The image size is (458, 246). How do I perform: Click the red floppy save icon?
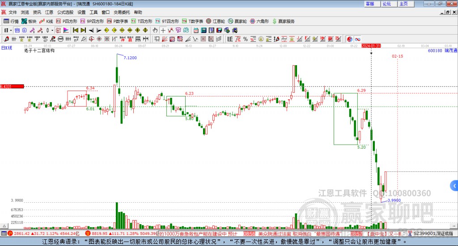(x=219, y=30)
